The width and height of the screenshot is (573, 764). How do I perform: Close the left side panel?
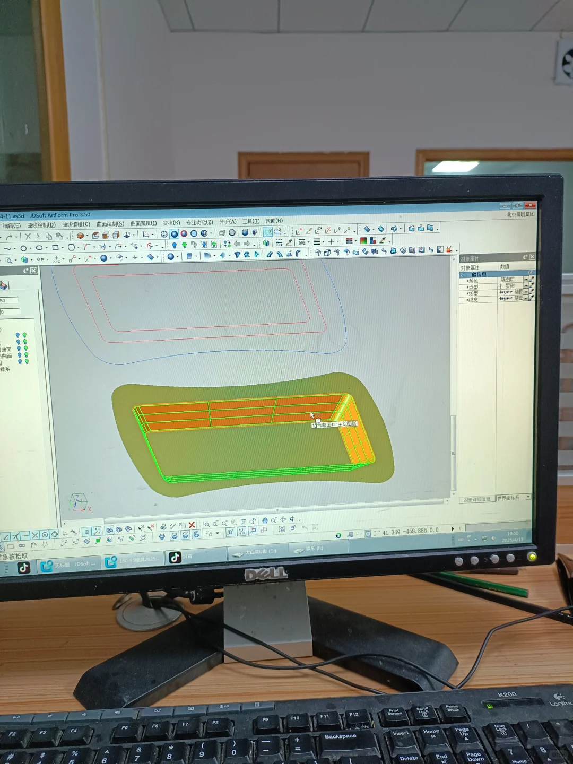34,271
